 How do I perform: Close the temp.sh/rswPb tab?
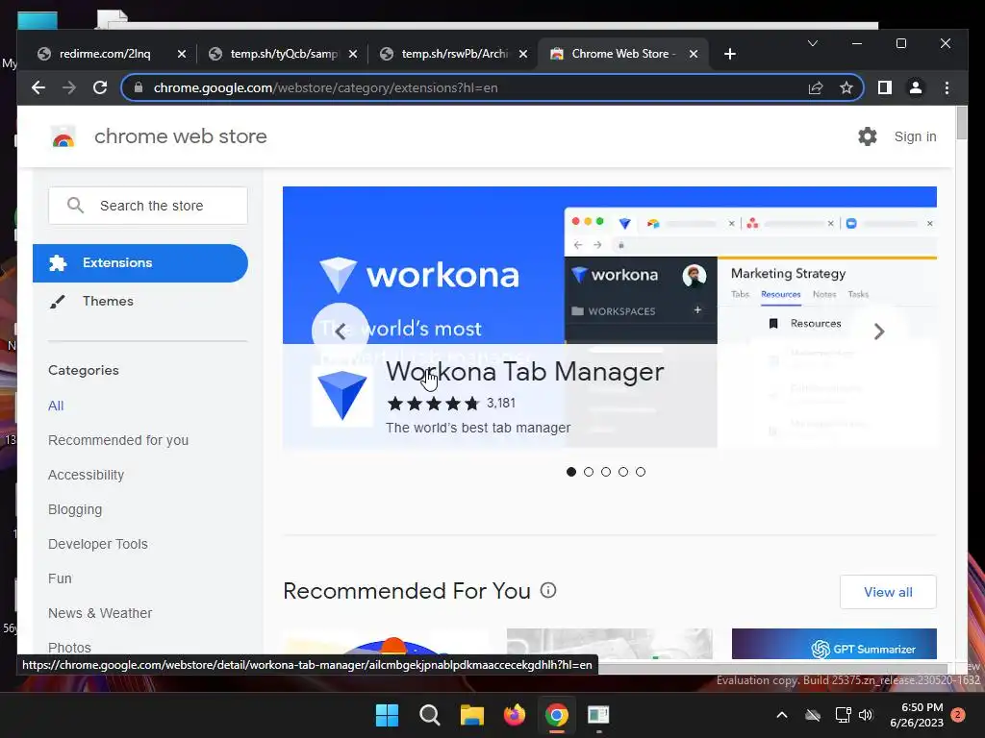coord(522,54)
